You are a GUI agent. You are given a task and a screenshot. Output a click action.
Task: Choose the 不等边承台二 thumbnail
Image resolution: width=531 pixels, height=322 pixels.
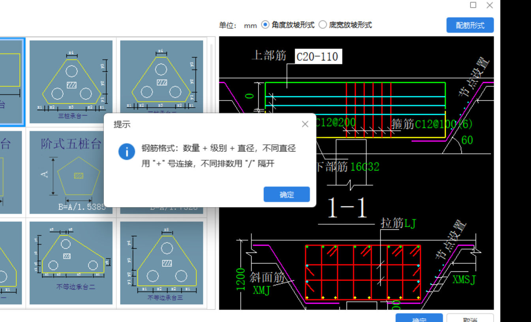click(x=71, y=263)
